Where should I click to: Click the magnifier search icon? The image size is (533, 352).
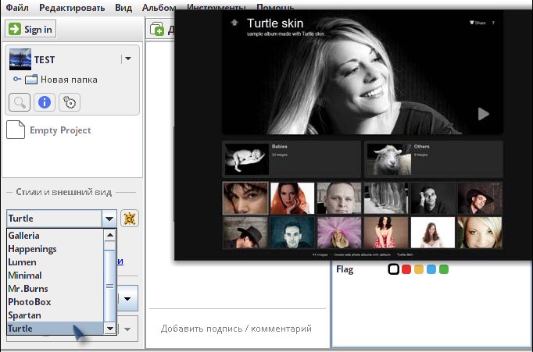pyautogui.click(x=20, y=102)
